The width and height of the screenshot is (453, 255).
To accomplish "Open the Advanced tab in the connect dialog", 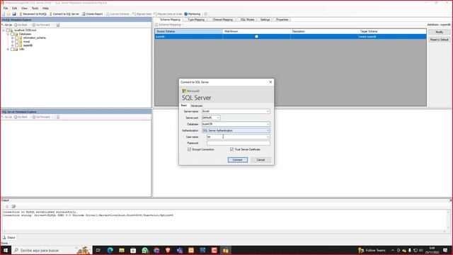I will pos(197,106).
